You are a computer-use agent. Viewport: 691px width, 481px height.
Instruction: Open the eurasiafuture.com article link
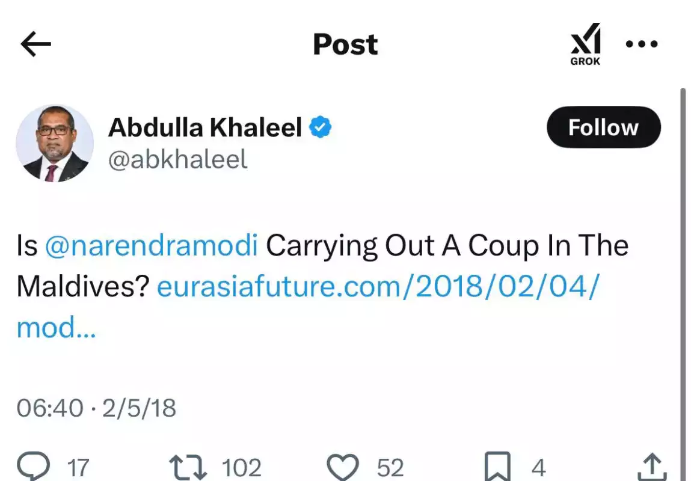[309, 307]
